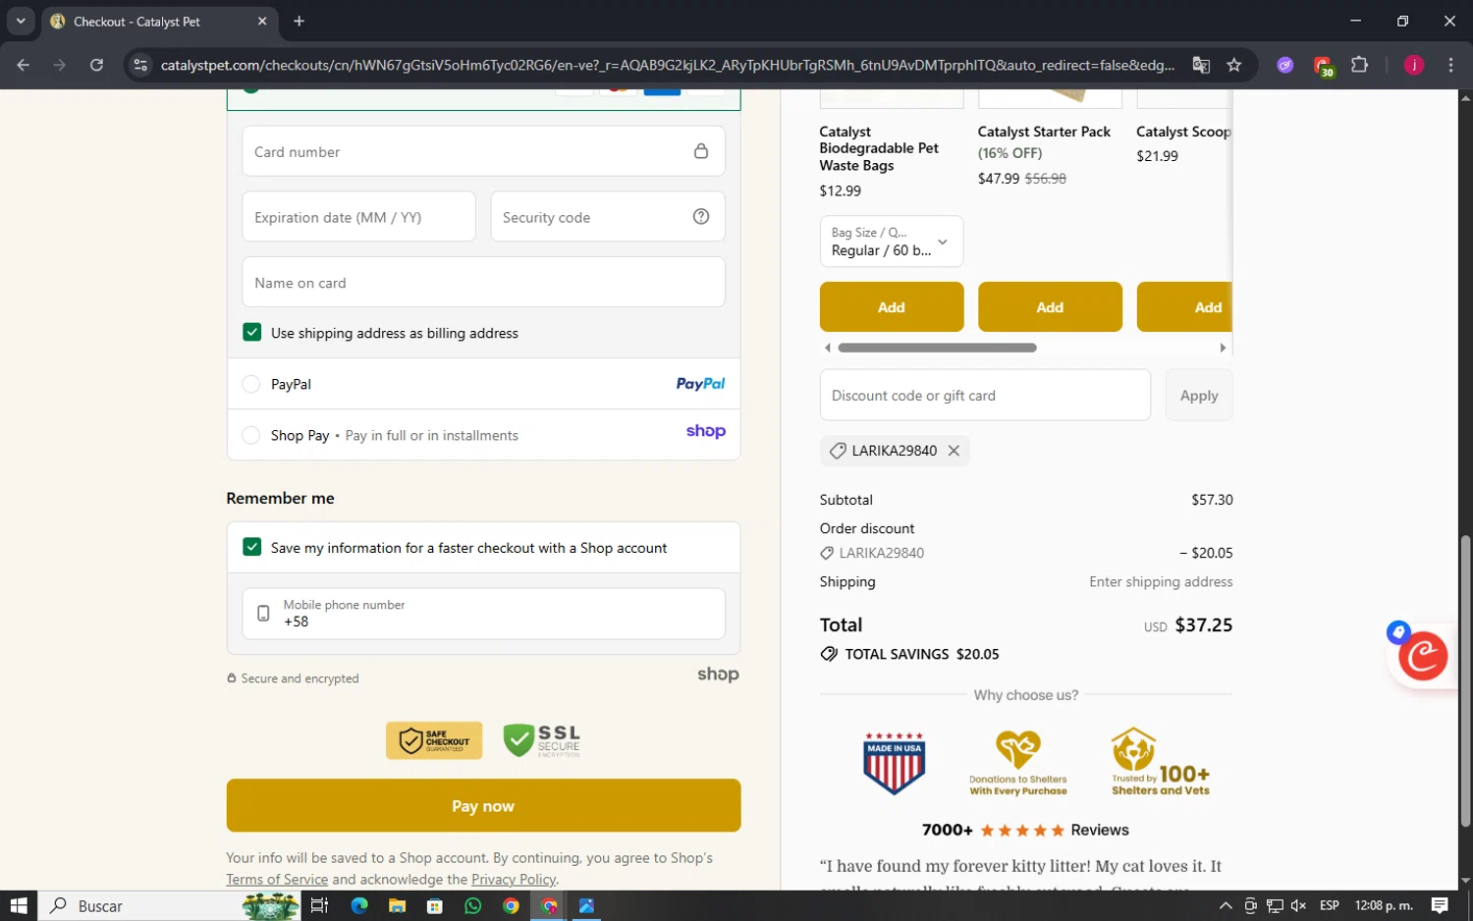Image resolution: width=1473 pixels, height=921 pixels.
Task: Open a new browser tab
Action: pos(300,21)
